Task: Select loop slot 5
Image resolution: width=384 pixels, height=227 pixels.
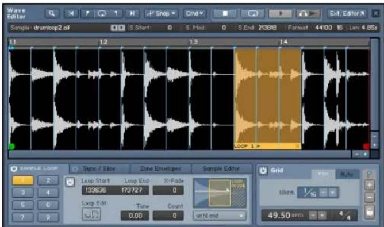Action: click(x=22, y=205)
